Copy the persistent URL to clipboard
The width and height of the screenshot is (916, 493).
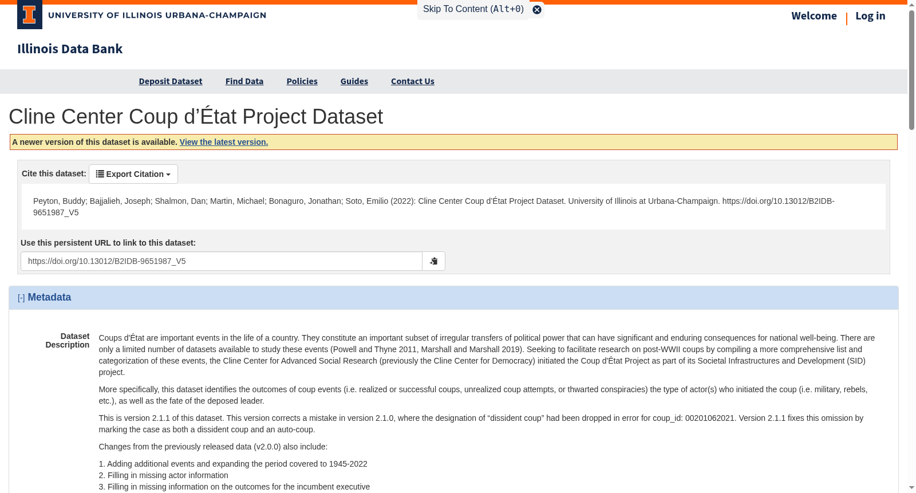433,261
